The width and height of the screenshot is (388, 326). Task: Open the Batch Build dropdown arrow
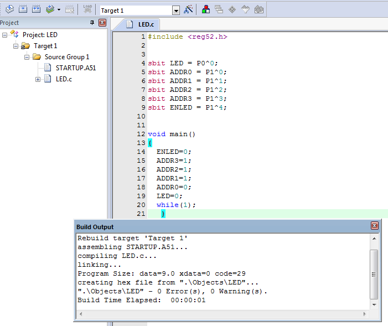(x=59, y=10)
